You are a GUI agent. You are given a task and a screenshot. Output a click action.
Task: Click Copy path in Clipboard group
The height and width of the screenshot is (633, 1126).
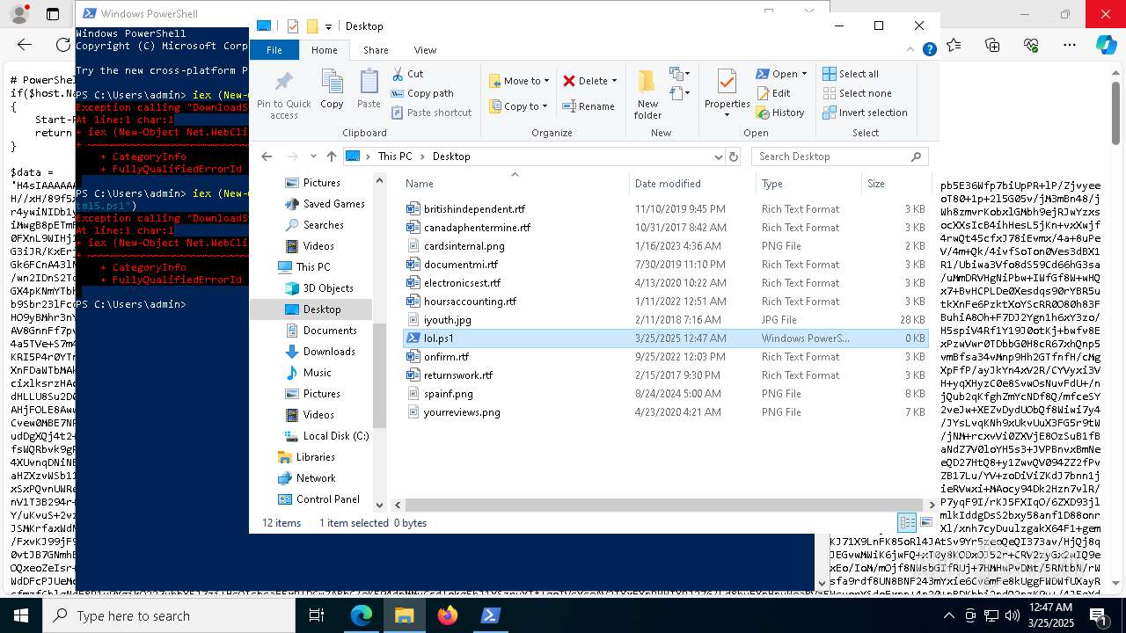point(422,93)
